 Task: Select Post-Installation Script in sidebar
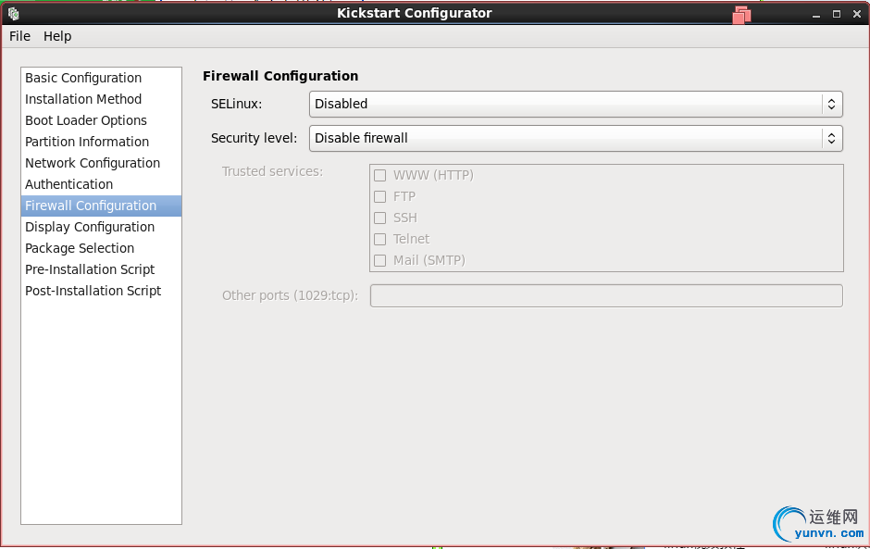pyautogui.click(x=93, y=291)
